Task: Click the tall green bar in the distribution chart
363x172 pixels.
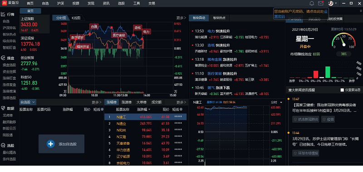Action: click(x=327, y=72)
